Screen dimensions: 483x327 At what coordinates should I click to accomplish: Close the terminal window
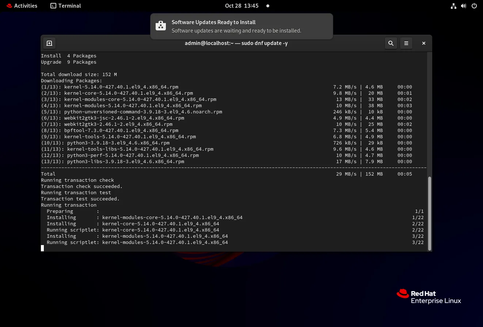pyautogui.click(x=424, y=43)
